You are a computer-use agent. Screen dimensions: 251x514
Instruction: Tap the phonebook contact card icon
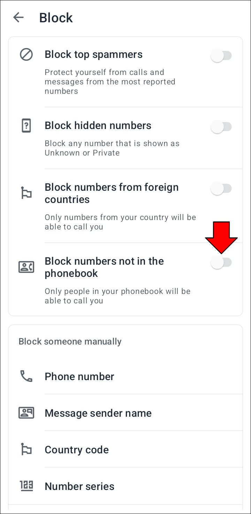(x=26, y=267)
